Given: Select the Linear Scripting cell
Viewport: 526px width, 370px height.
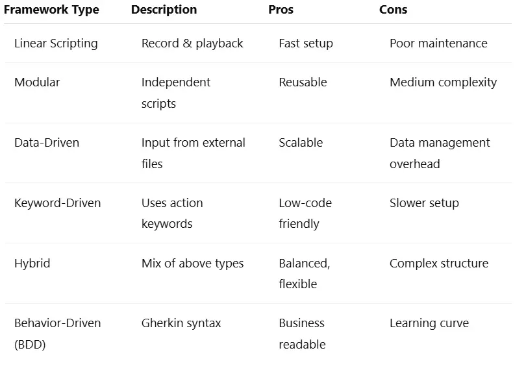Looking at the screenshot, I should 56,43.
